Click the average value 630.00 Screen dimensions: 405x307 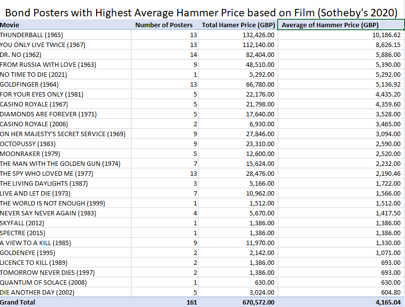pyautogui.click(x=391, y=282)
